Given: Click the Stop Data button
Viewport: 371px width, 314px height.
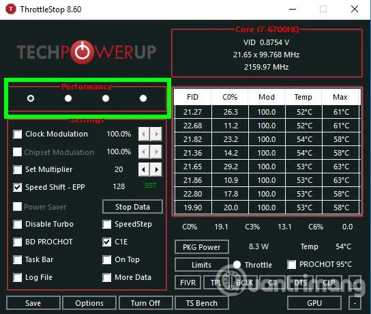Looking at the screenshot, I should 132,207.
